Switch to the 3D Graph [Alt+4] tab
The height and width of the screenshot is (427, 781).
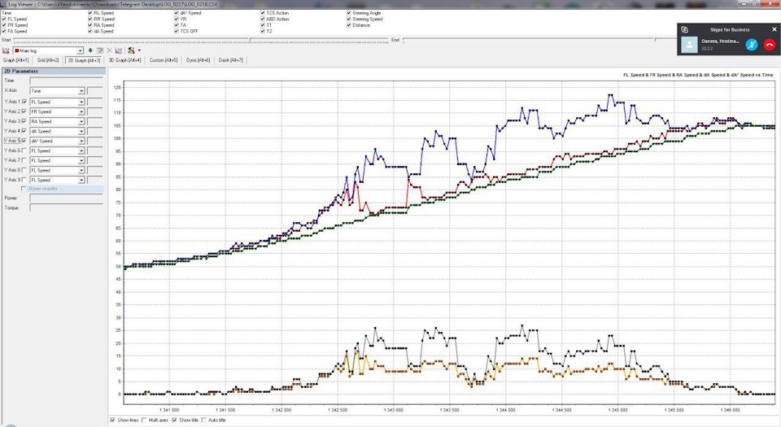(x=125, y=60)
